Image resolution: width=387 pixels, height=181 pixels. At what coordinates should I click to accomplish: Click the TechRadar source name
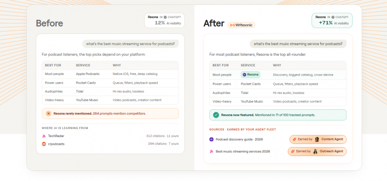(56, 136)
